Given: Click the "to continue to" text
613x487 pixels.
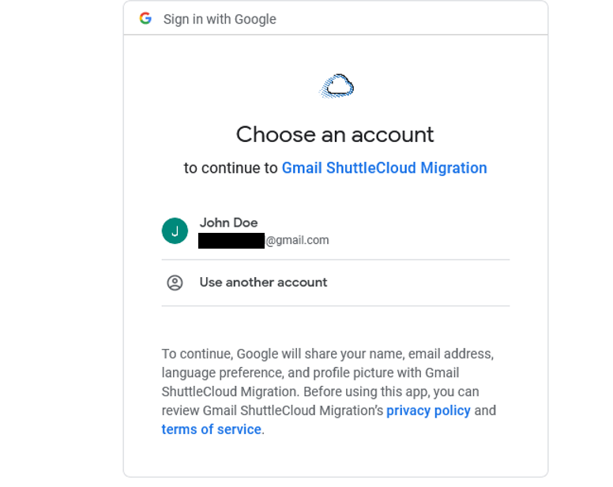Looking at the screenshot, I should tap(231, 168).
